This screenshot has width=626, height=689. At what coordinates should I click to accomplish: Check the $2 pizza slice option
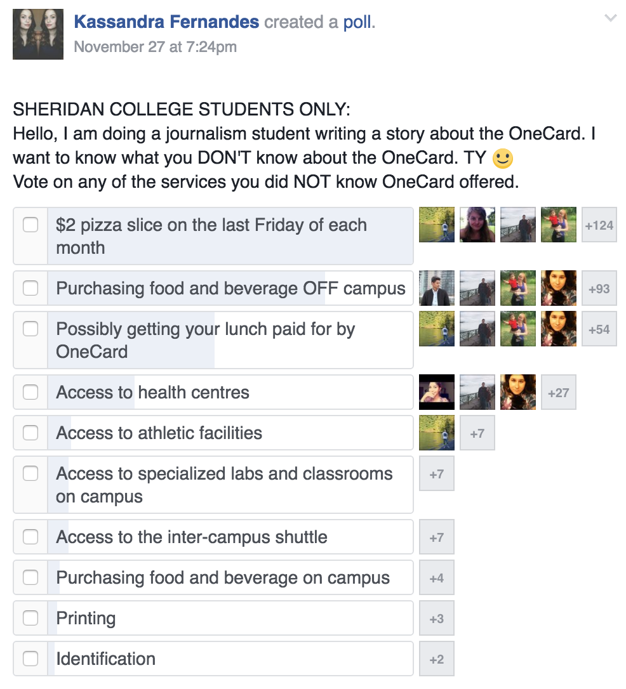(x=30, y=225)
